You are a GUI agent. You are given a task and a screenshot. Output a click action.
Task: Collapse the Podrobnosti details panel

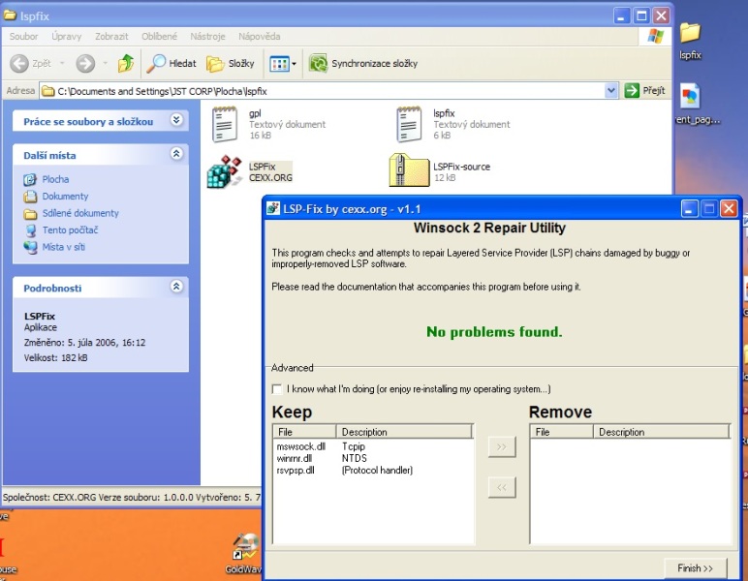pyautogui.click(x=176, y=288)
